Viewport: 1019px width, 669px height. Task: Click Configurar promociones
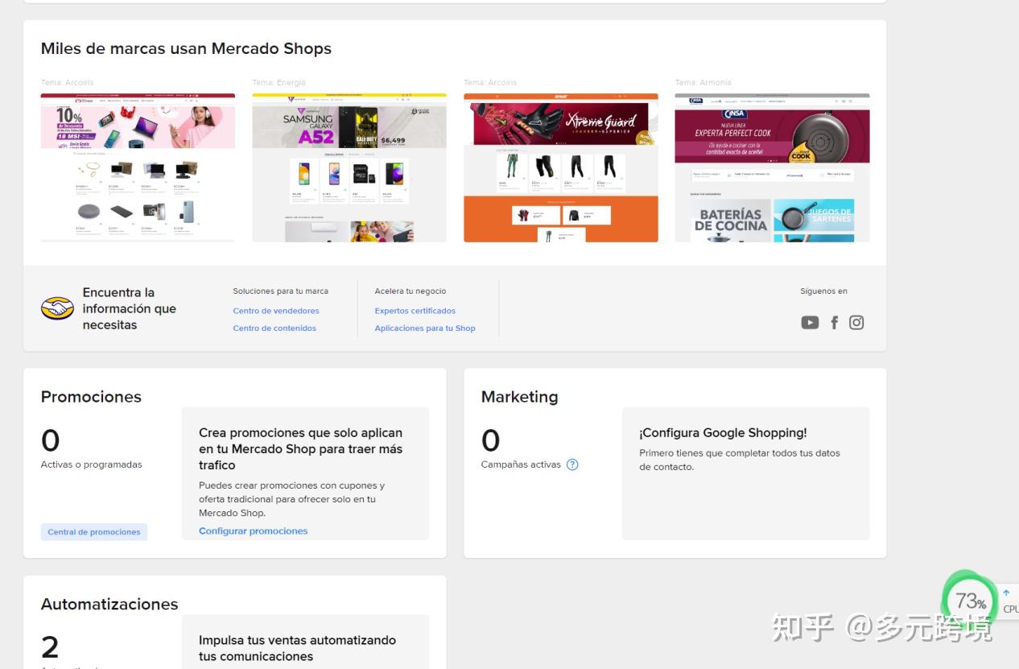[253, 531]
